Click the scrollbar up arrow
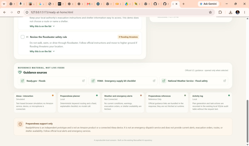This screenshot has width=249, height=146. 247,18
